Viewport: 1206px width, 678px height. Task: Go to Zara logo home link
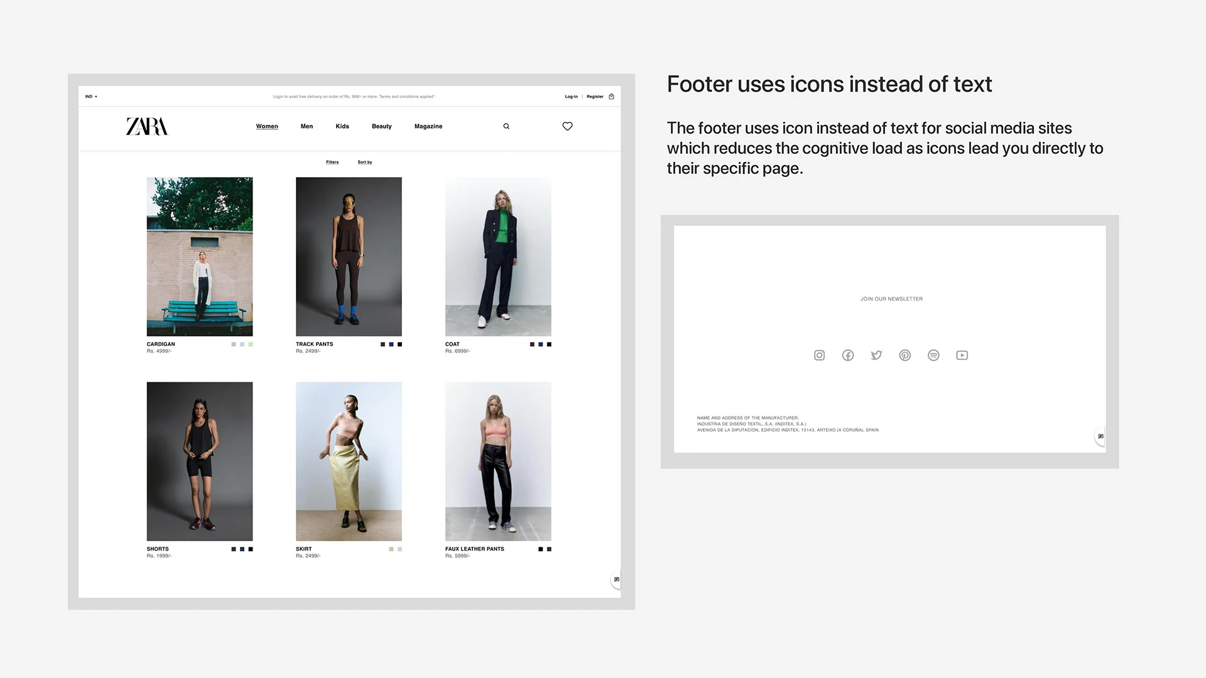tap(147, 126)
